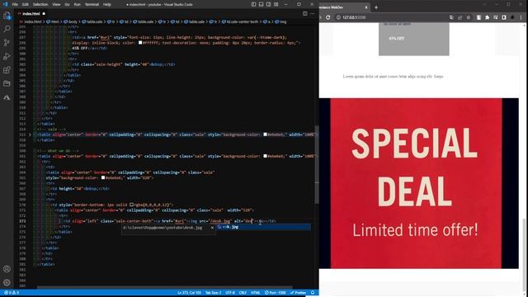Viewport: 528px width, 297px height.
Task: Click the rgba color swatch on line 370
Action: (x=132, y=205)
